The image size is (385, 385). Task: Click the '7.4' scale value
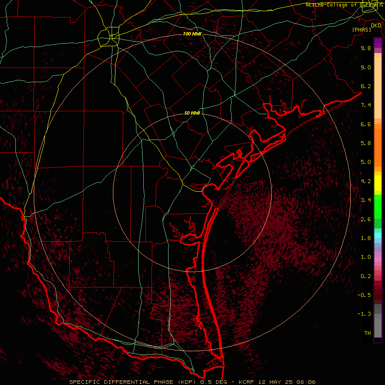(366, 105)
